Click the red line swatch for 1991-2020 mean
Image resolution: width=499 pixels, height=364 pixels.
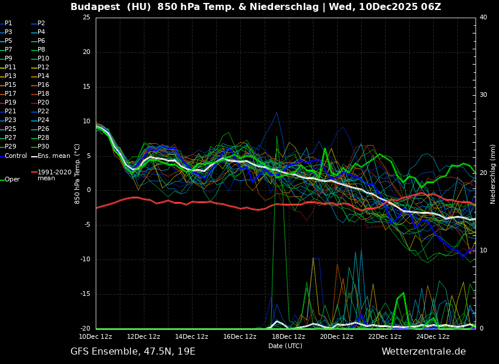(34, 173)
